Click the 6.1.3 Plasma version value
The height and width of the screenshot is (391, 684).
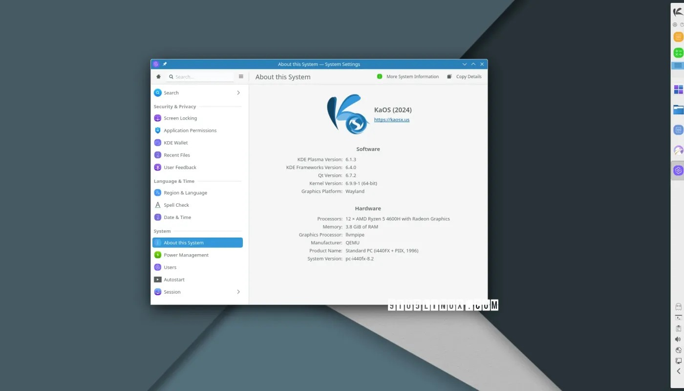[351, 160]
